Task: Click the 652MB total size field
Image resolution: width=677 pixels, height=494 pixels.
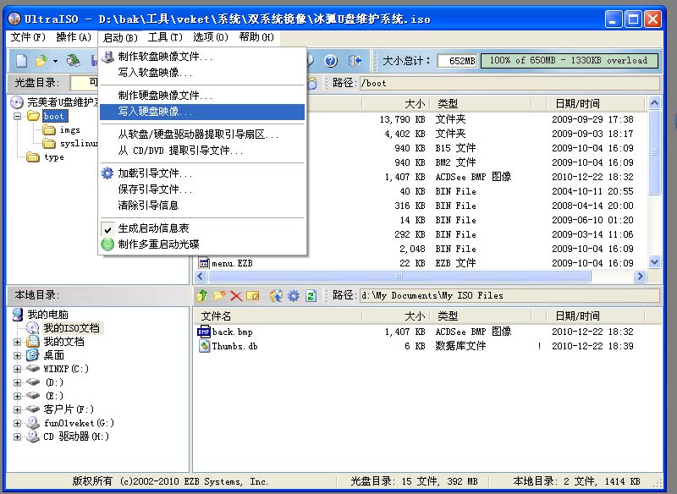Action: (457, 61)
